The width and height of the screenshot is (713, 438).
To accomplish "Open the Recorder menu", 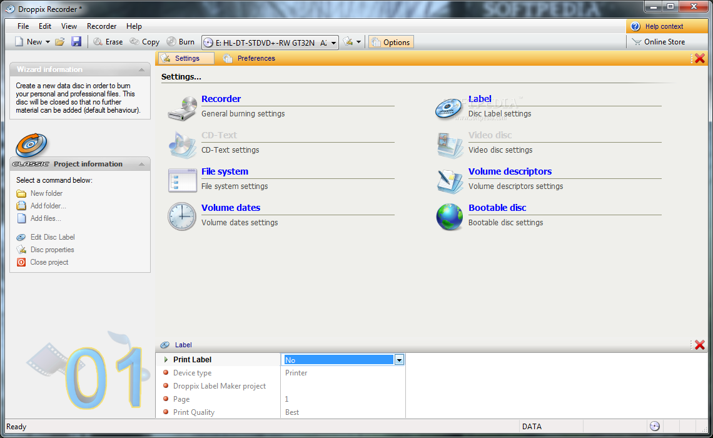I will [101, 26].
